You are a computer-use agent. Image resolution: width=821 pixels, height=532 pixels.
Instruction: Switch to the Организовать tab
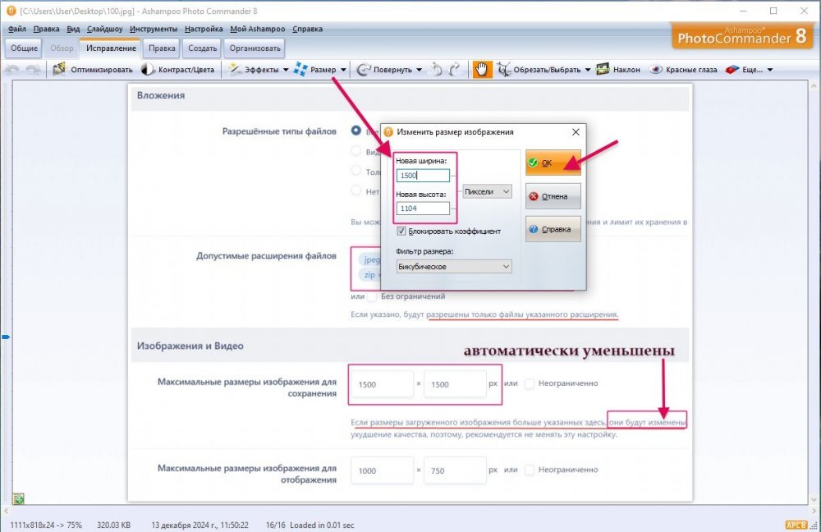[x=255, y=48]
